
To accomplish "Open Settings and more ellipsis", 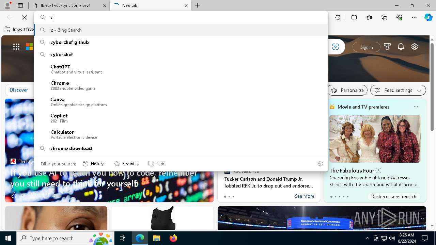I will tap(414, 17).
